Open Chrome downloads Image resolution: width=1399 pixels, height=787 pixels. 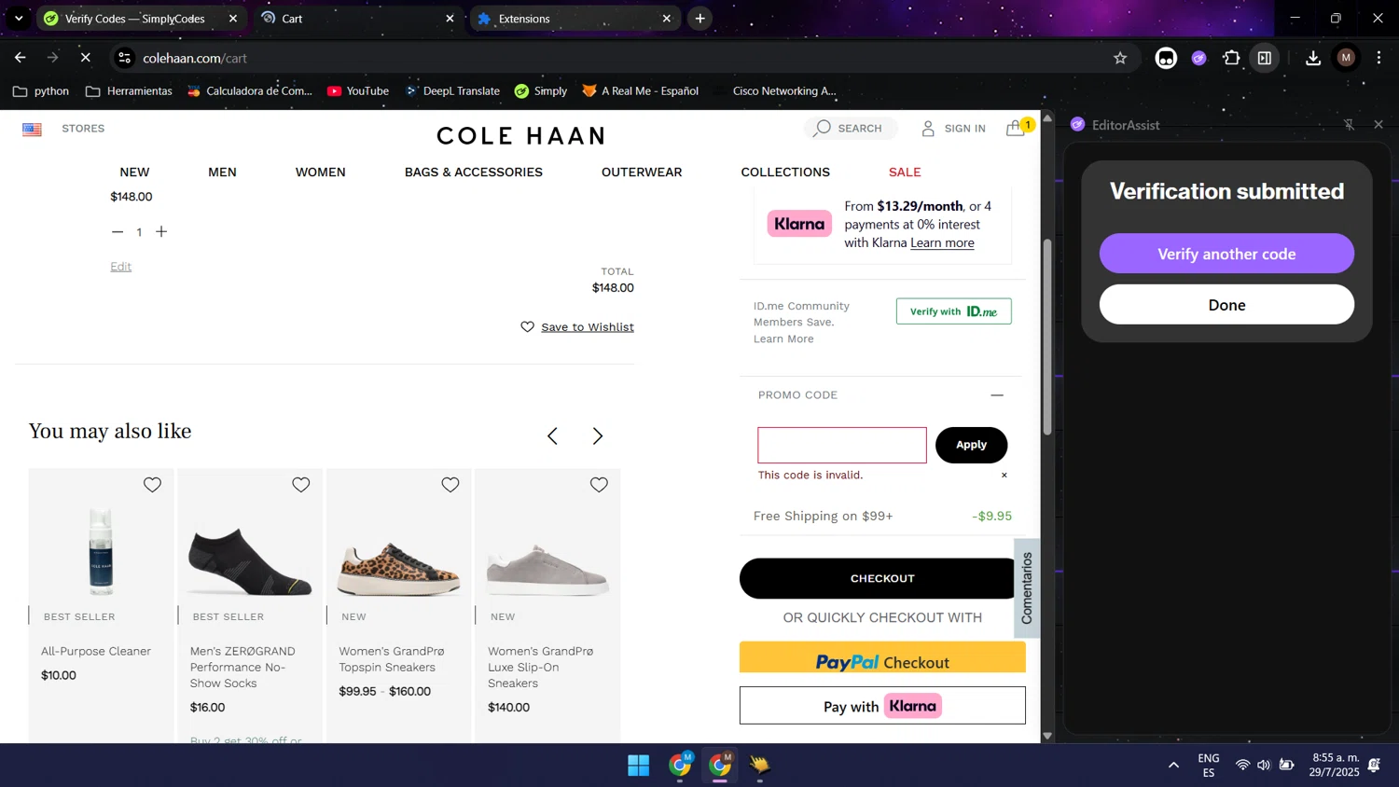tap(1313, 58)
